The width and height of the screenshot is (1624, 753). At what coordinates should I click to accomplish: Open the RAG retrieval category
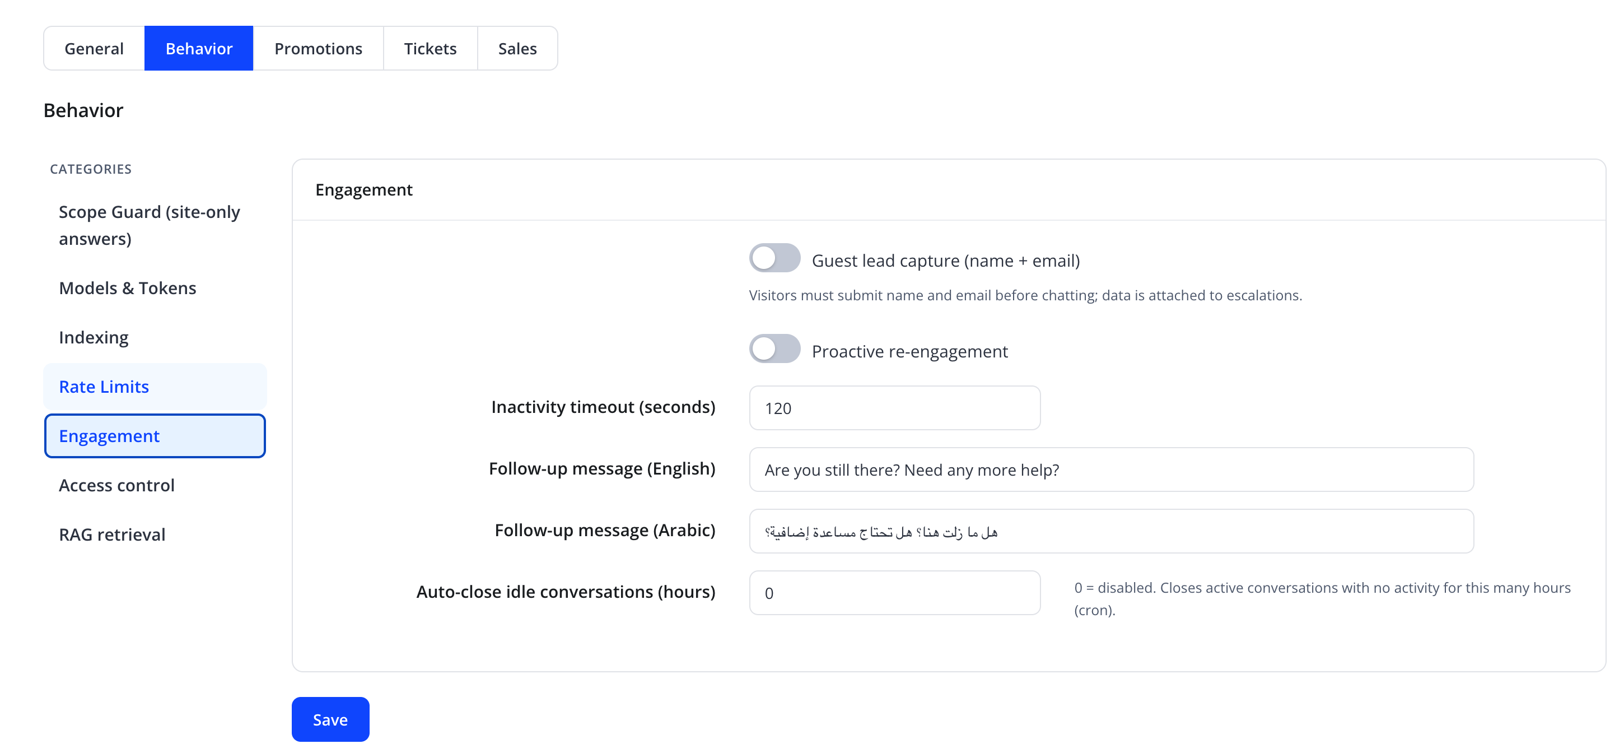click(x=155, y=534)
